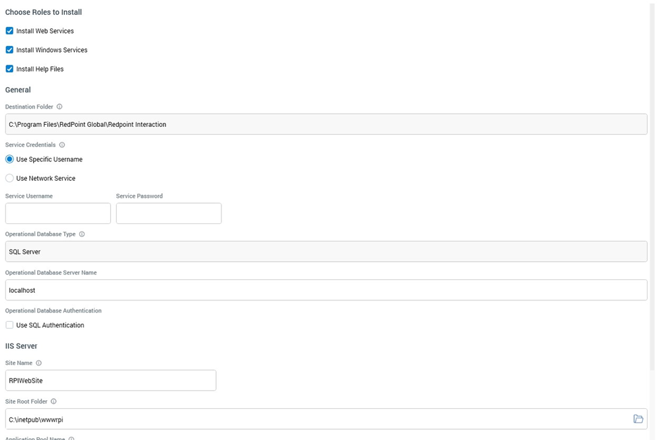Enable Use SQL Authentication
657x440 pixels.
coord(9,325)
